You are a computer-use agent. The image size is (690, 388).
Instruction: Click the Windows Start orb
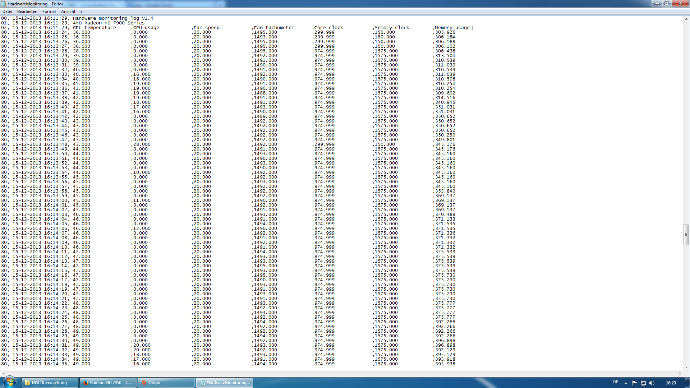pos(10,382)
